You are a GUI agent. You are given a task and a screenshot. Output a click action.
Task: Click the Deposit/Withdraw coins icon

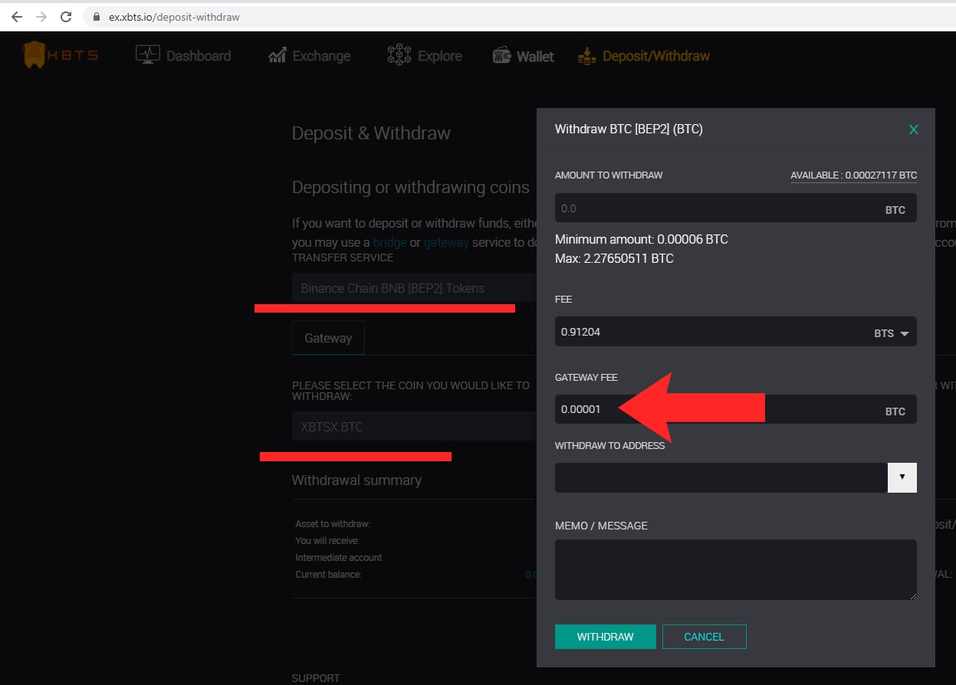[587, 56]
